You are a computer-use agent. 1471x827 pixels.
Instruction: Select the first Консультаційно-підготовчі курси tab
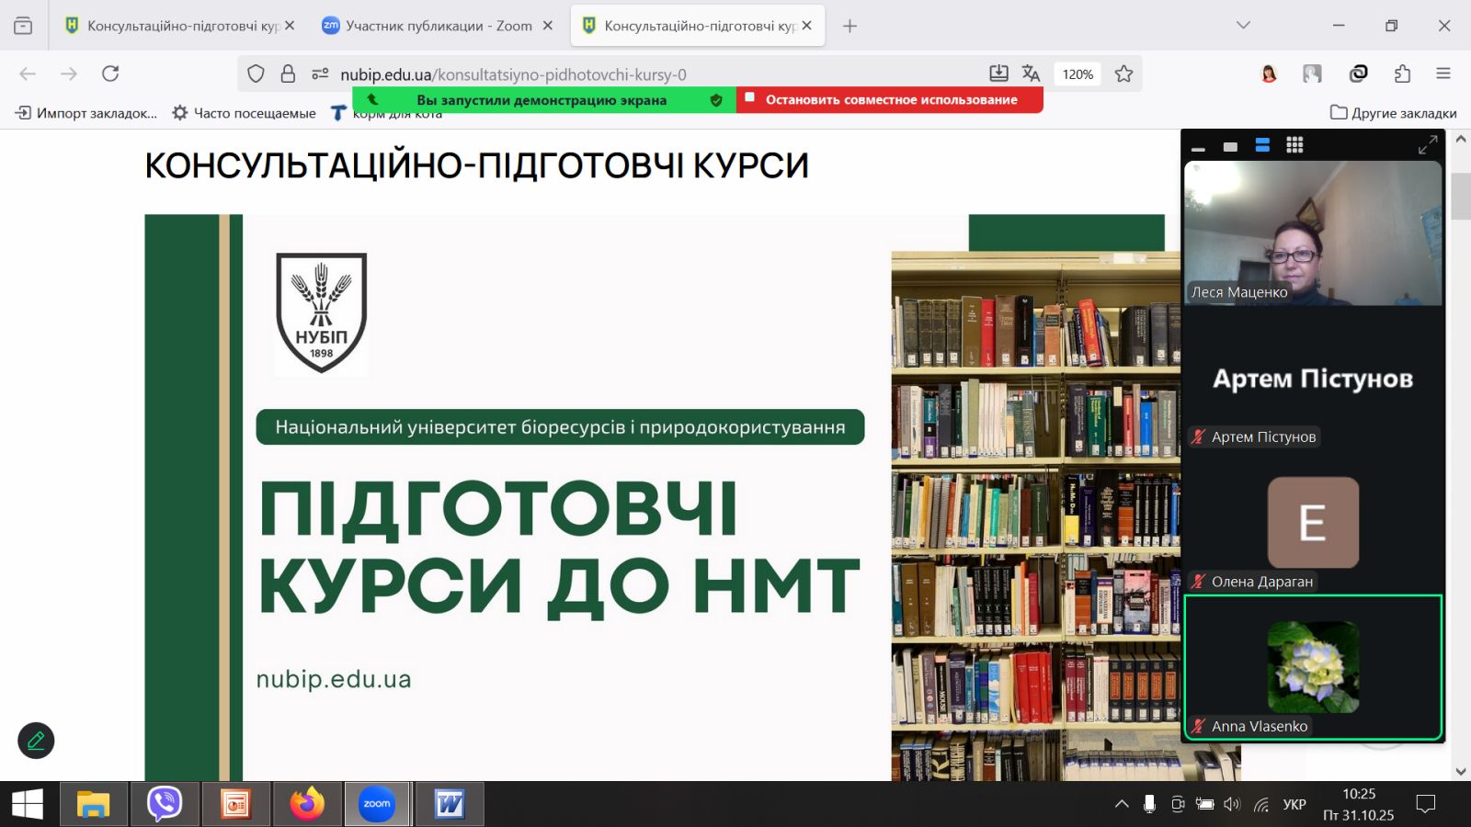pos(175,26)
